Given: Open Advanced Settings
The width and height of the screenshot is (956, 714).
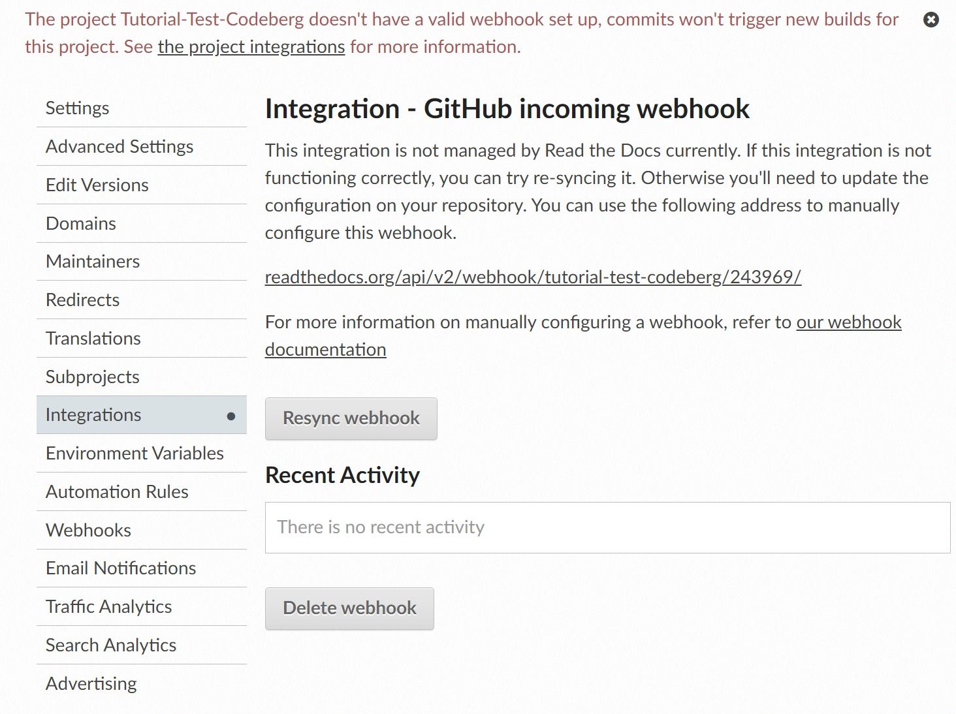Looking at the screenshot, I should [x=119, y=146].
